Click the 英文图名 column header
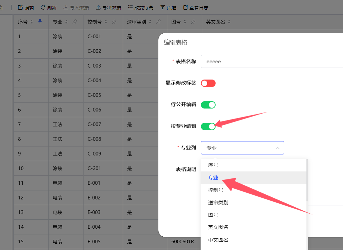Screen dimensions: 343x250 pyautogui.click(x=216, y=22)
